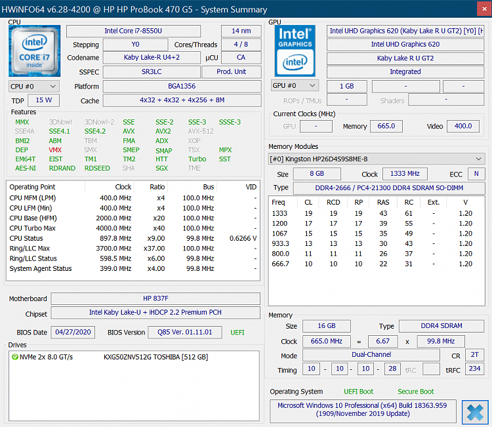Viewport: 492px width, 427px height.
Task: Click the Integrated GPU type field
Action: coord(405,71)
